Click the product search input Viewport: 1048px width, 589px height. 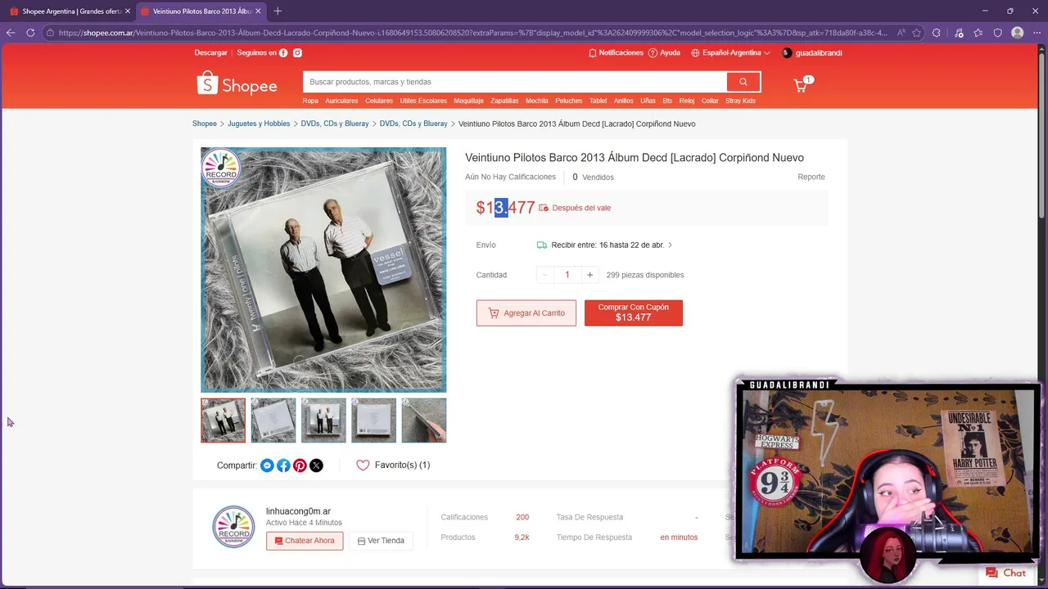[x=515, y=82]
